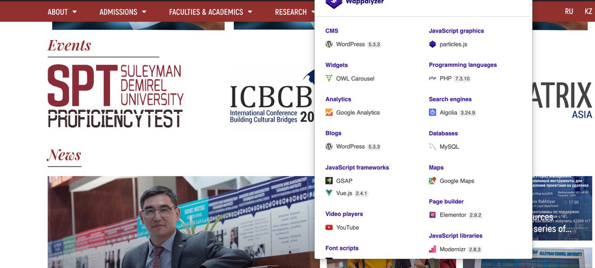Open the SPT Proficiency Test event banner
Viewport: 595px width, 268px height.
point(116,96)
